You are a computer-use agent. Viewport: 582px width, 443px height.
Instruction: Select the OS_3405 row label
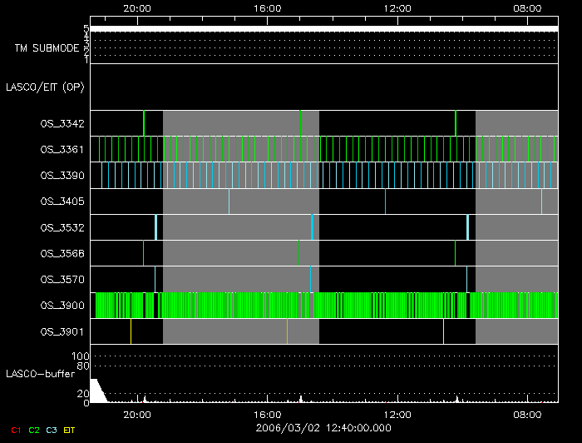(62, 202)
